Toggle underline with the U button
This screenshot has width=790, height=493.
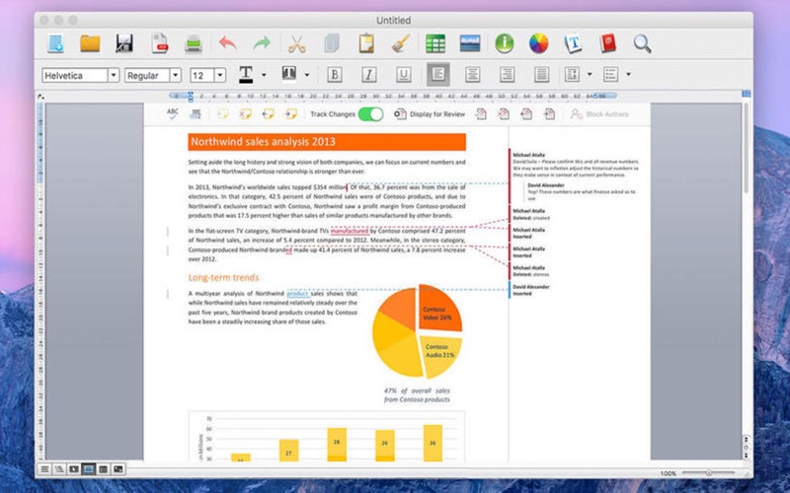click(403, 75)
